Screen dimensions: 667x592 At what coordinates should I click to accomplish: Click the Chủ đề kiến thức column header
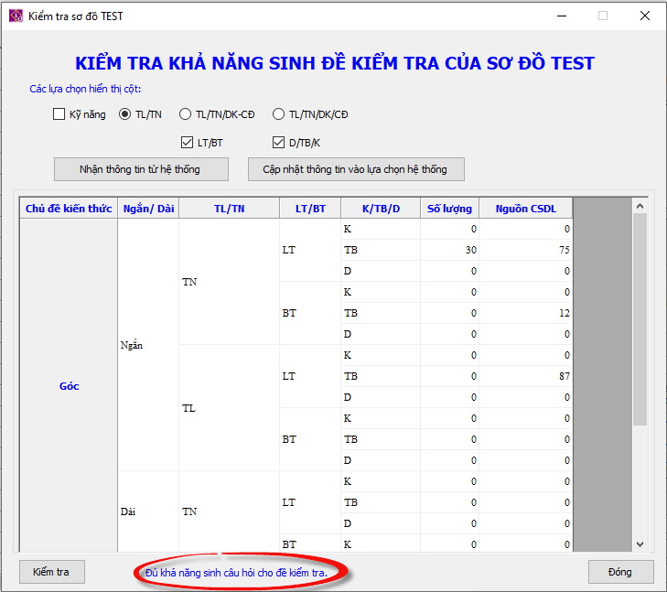coord(69,209)
